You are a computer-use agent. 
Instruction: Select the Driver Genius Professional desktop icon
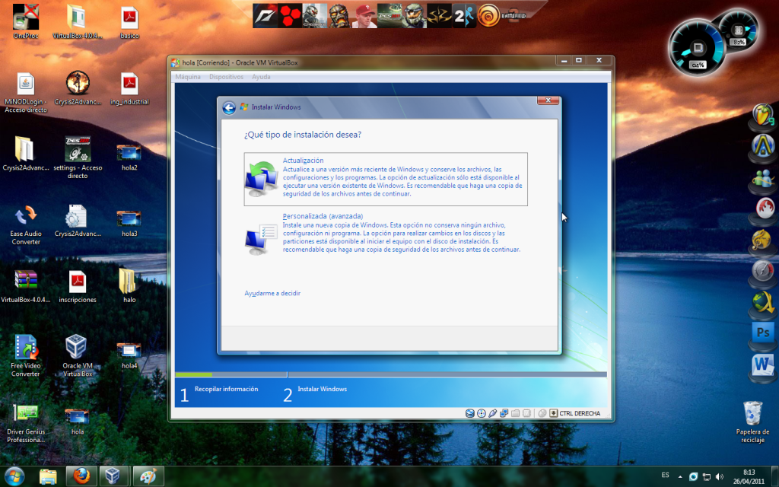point(26,422)
